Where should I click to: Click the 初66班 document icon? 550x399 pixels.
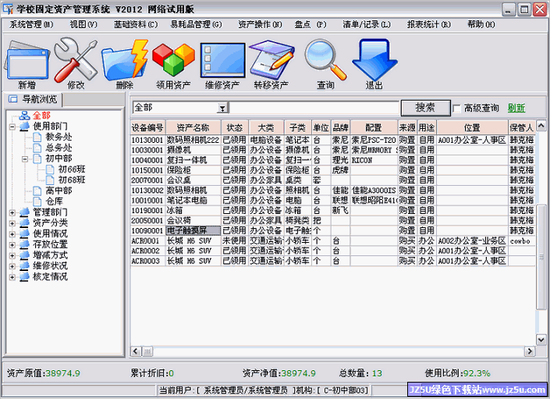pos(50,169)
